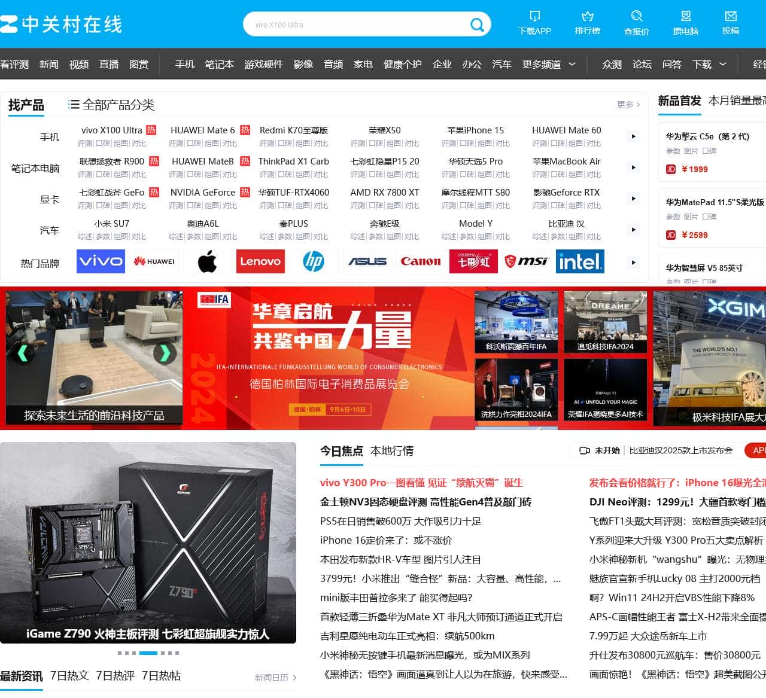The image size is (766, 698).
Task: Click the previous slide arrow on banner
Action: (23, 353)
